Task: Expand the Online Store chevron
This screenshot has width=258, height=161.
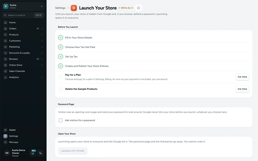Action: 42,65
